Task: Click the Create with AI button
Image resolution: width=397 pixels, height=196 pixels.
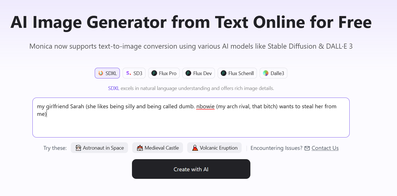Action: (191, 169)
